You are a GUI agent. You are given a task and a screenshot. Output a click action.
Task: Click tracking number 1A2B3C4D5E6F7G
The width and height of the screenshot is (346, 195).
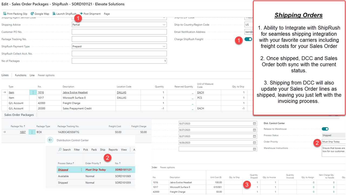tap(68, 132)
